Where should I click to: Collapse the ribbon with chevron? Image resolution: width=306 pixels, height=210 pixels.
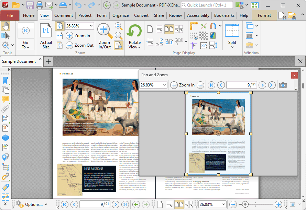coord(302,15)
